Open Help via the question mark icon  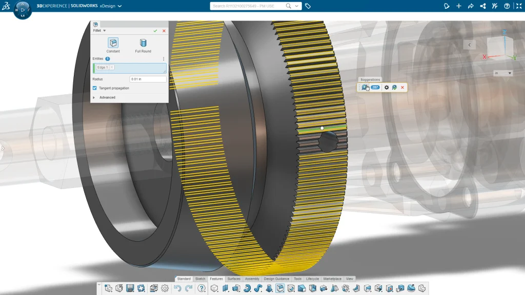(x=200, y=287)
